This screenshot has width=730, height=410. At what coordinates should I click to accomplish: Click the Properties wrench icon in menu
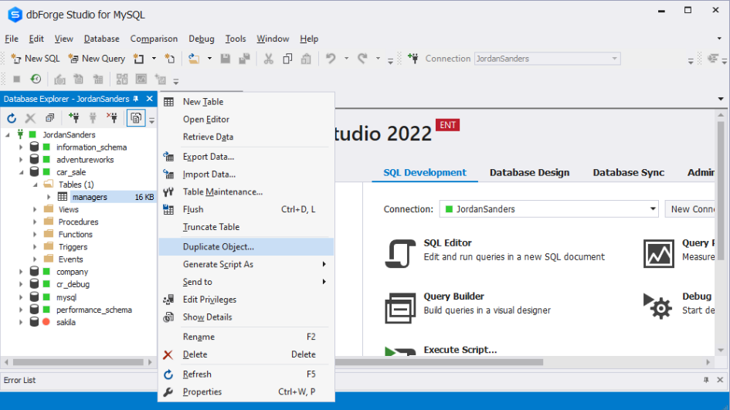[168, 391]
